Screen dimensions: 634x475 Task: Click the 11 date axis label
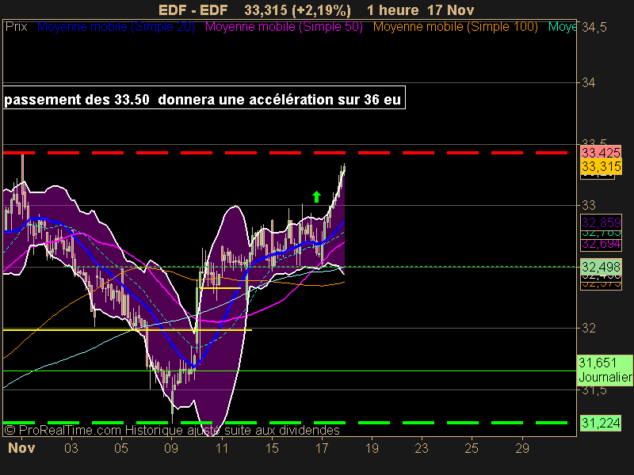(222, 448)
